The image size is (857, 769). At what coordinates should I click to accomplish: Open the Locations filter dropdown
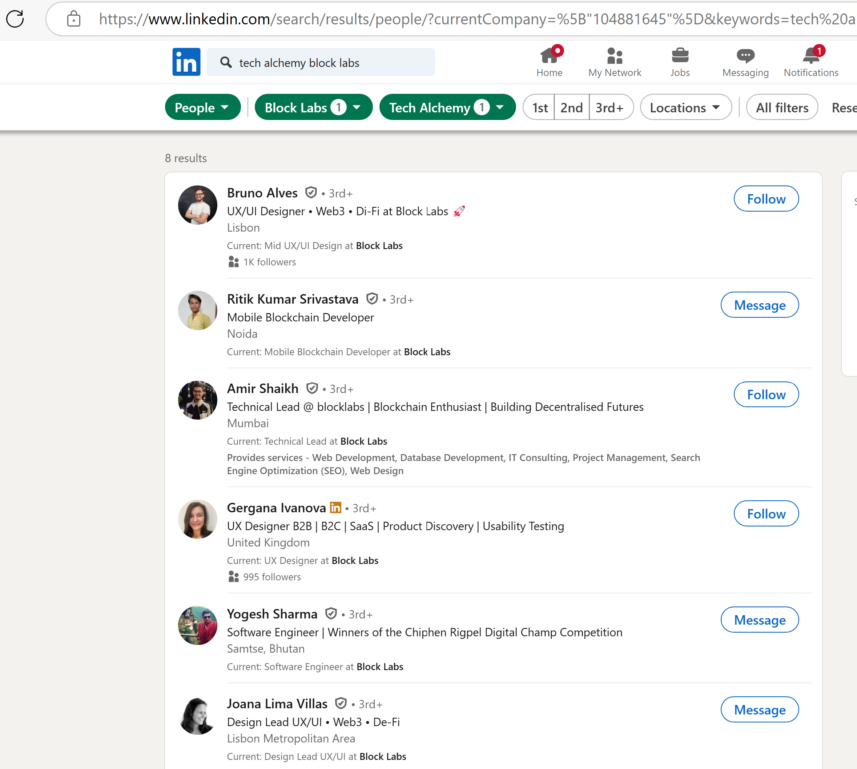686,108
